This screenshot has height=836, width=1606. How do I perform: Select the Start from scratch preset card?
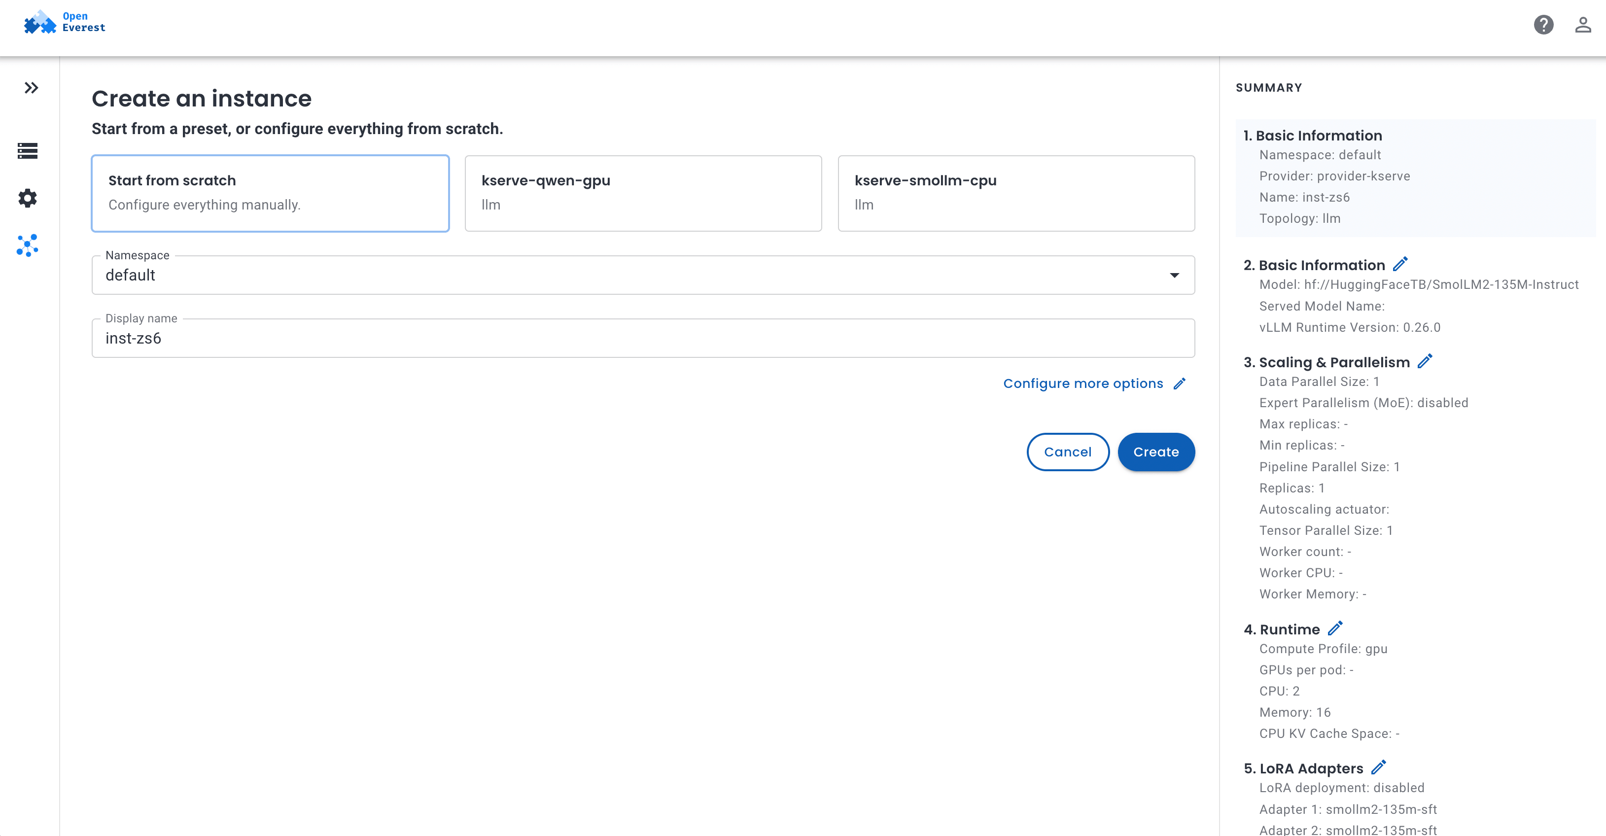point(271,193)
